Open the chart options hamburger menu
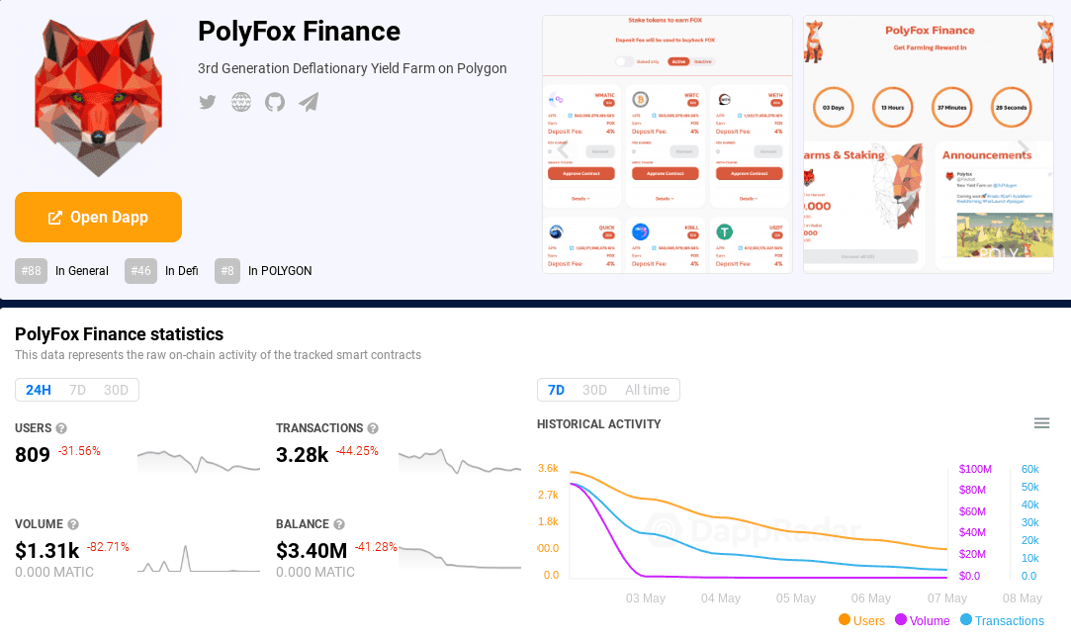 point(1041,422)
